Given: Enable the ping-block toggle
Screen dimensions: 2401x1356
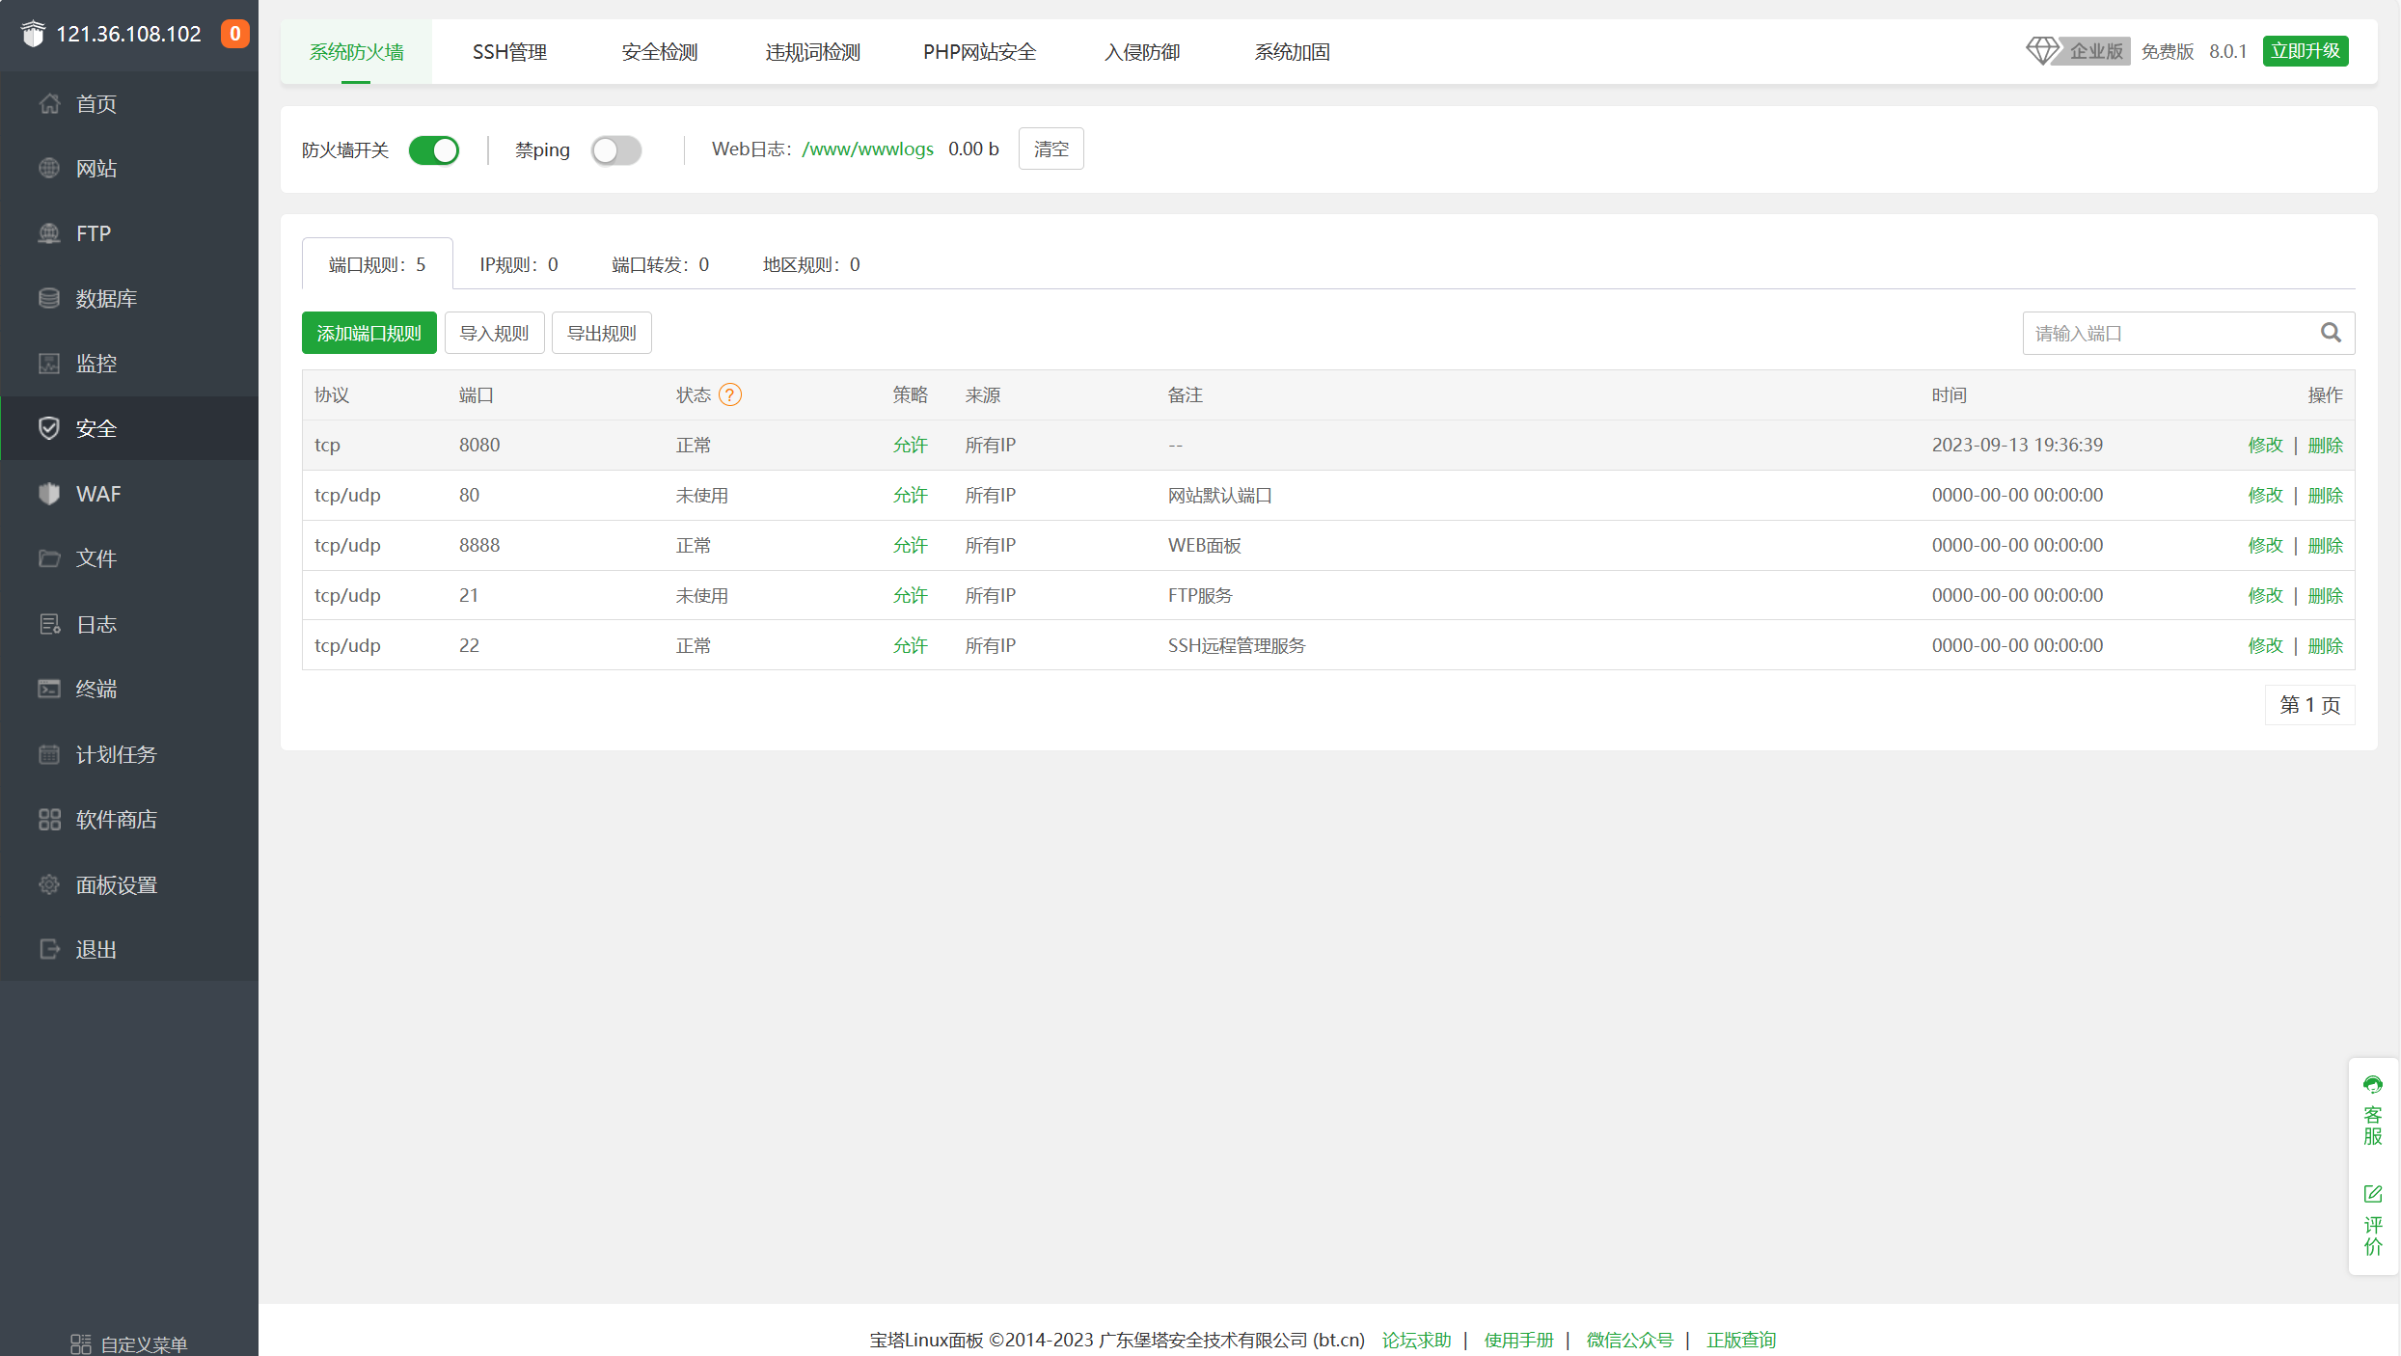Looking at the screenshot, I should (x=615, y=150).
